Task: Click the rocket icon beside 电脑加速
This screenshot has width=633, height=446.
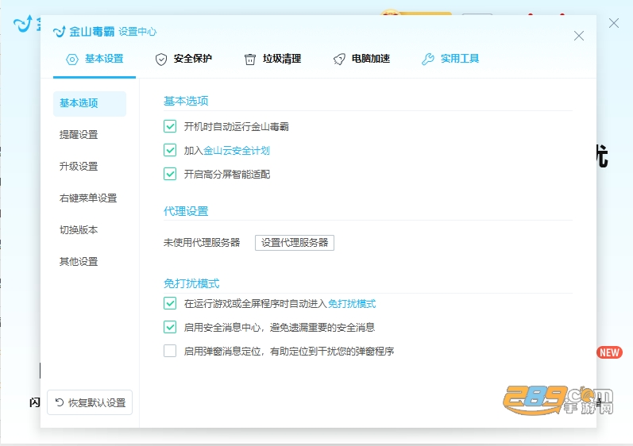Action: (x=339, y=60)
